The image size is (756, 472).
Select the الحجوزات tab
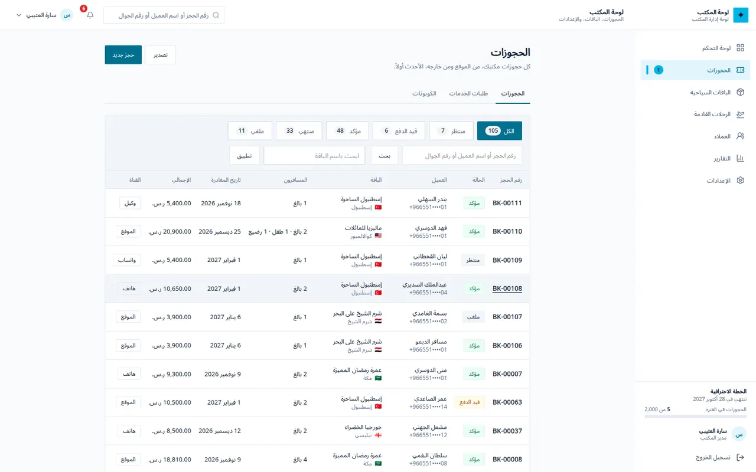[x=513, y=94]
